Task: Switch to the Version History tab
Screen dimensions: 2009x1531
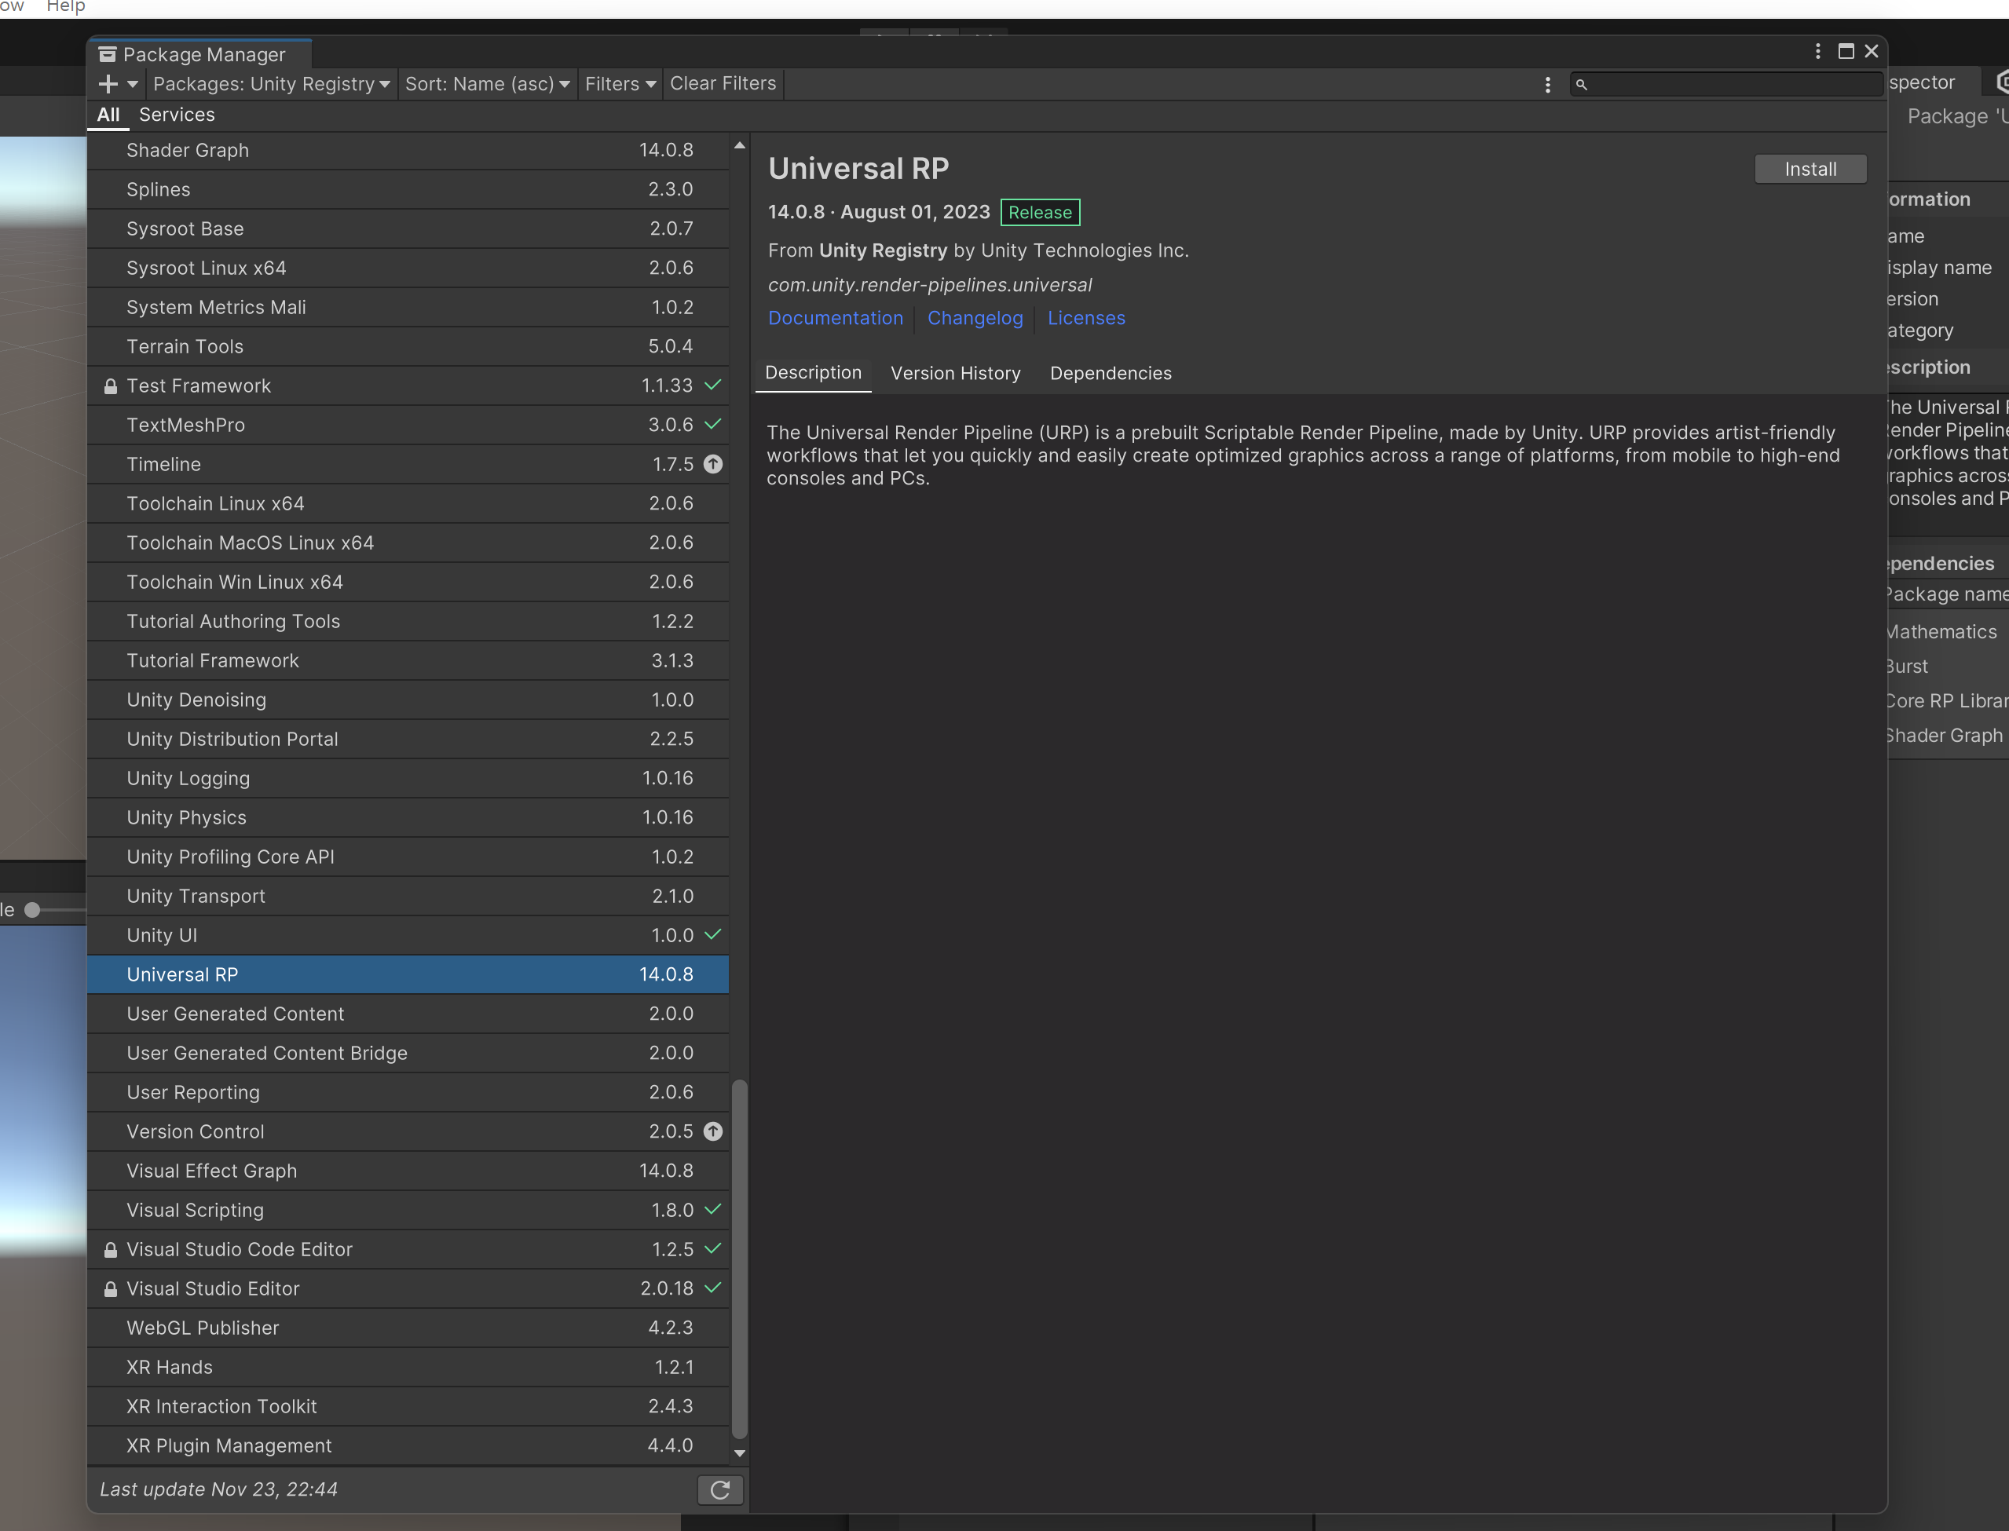Action: coord(954,373)
